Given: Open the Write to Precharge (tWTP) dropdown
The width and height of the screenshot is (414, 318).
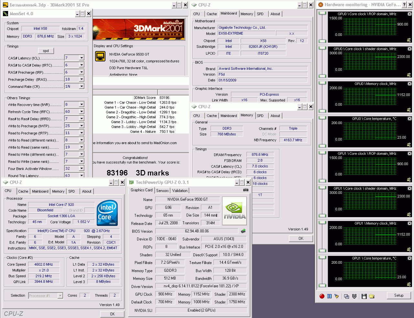Looking at the screenshot, I should tap(82, 126).
